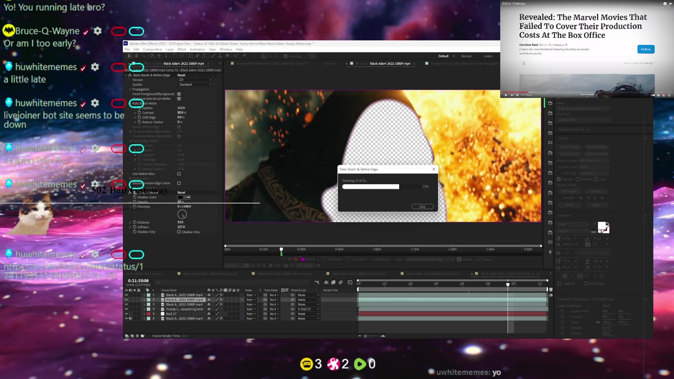674x379 pixels.
Task: Switch to the Learn workspace tab
Action: coord(488,56)
